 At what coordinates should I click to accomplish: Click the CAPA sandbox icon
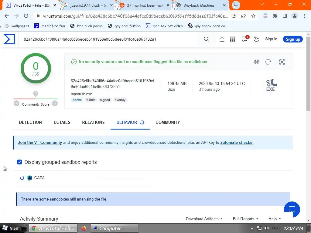(x=29, y=178)
